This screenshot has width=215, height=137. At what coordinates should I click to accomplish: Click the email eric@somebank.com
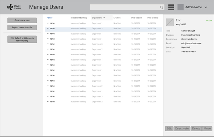point(191,43)
